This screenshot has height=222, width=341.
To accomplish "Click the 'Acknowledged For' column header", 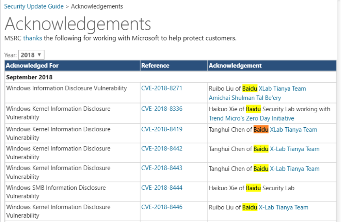I will (32, 66).
